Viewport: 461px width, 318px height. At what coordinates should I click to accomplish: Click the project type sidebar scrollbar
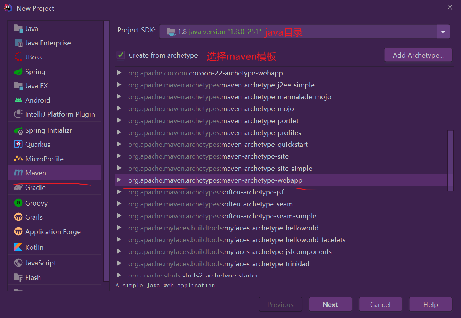click(x=106, y=151)
